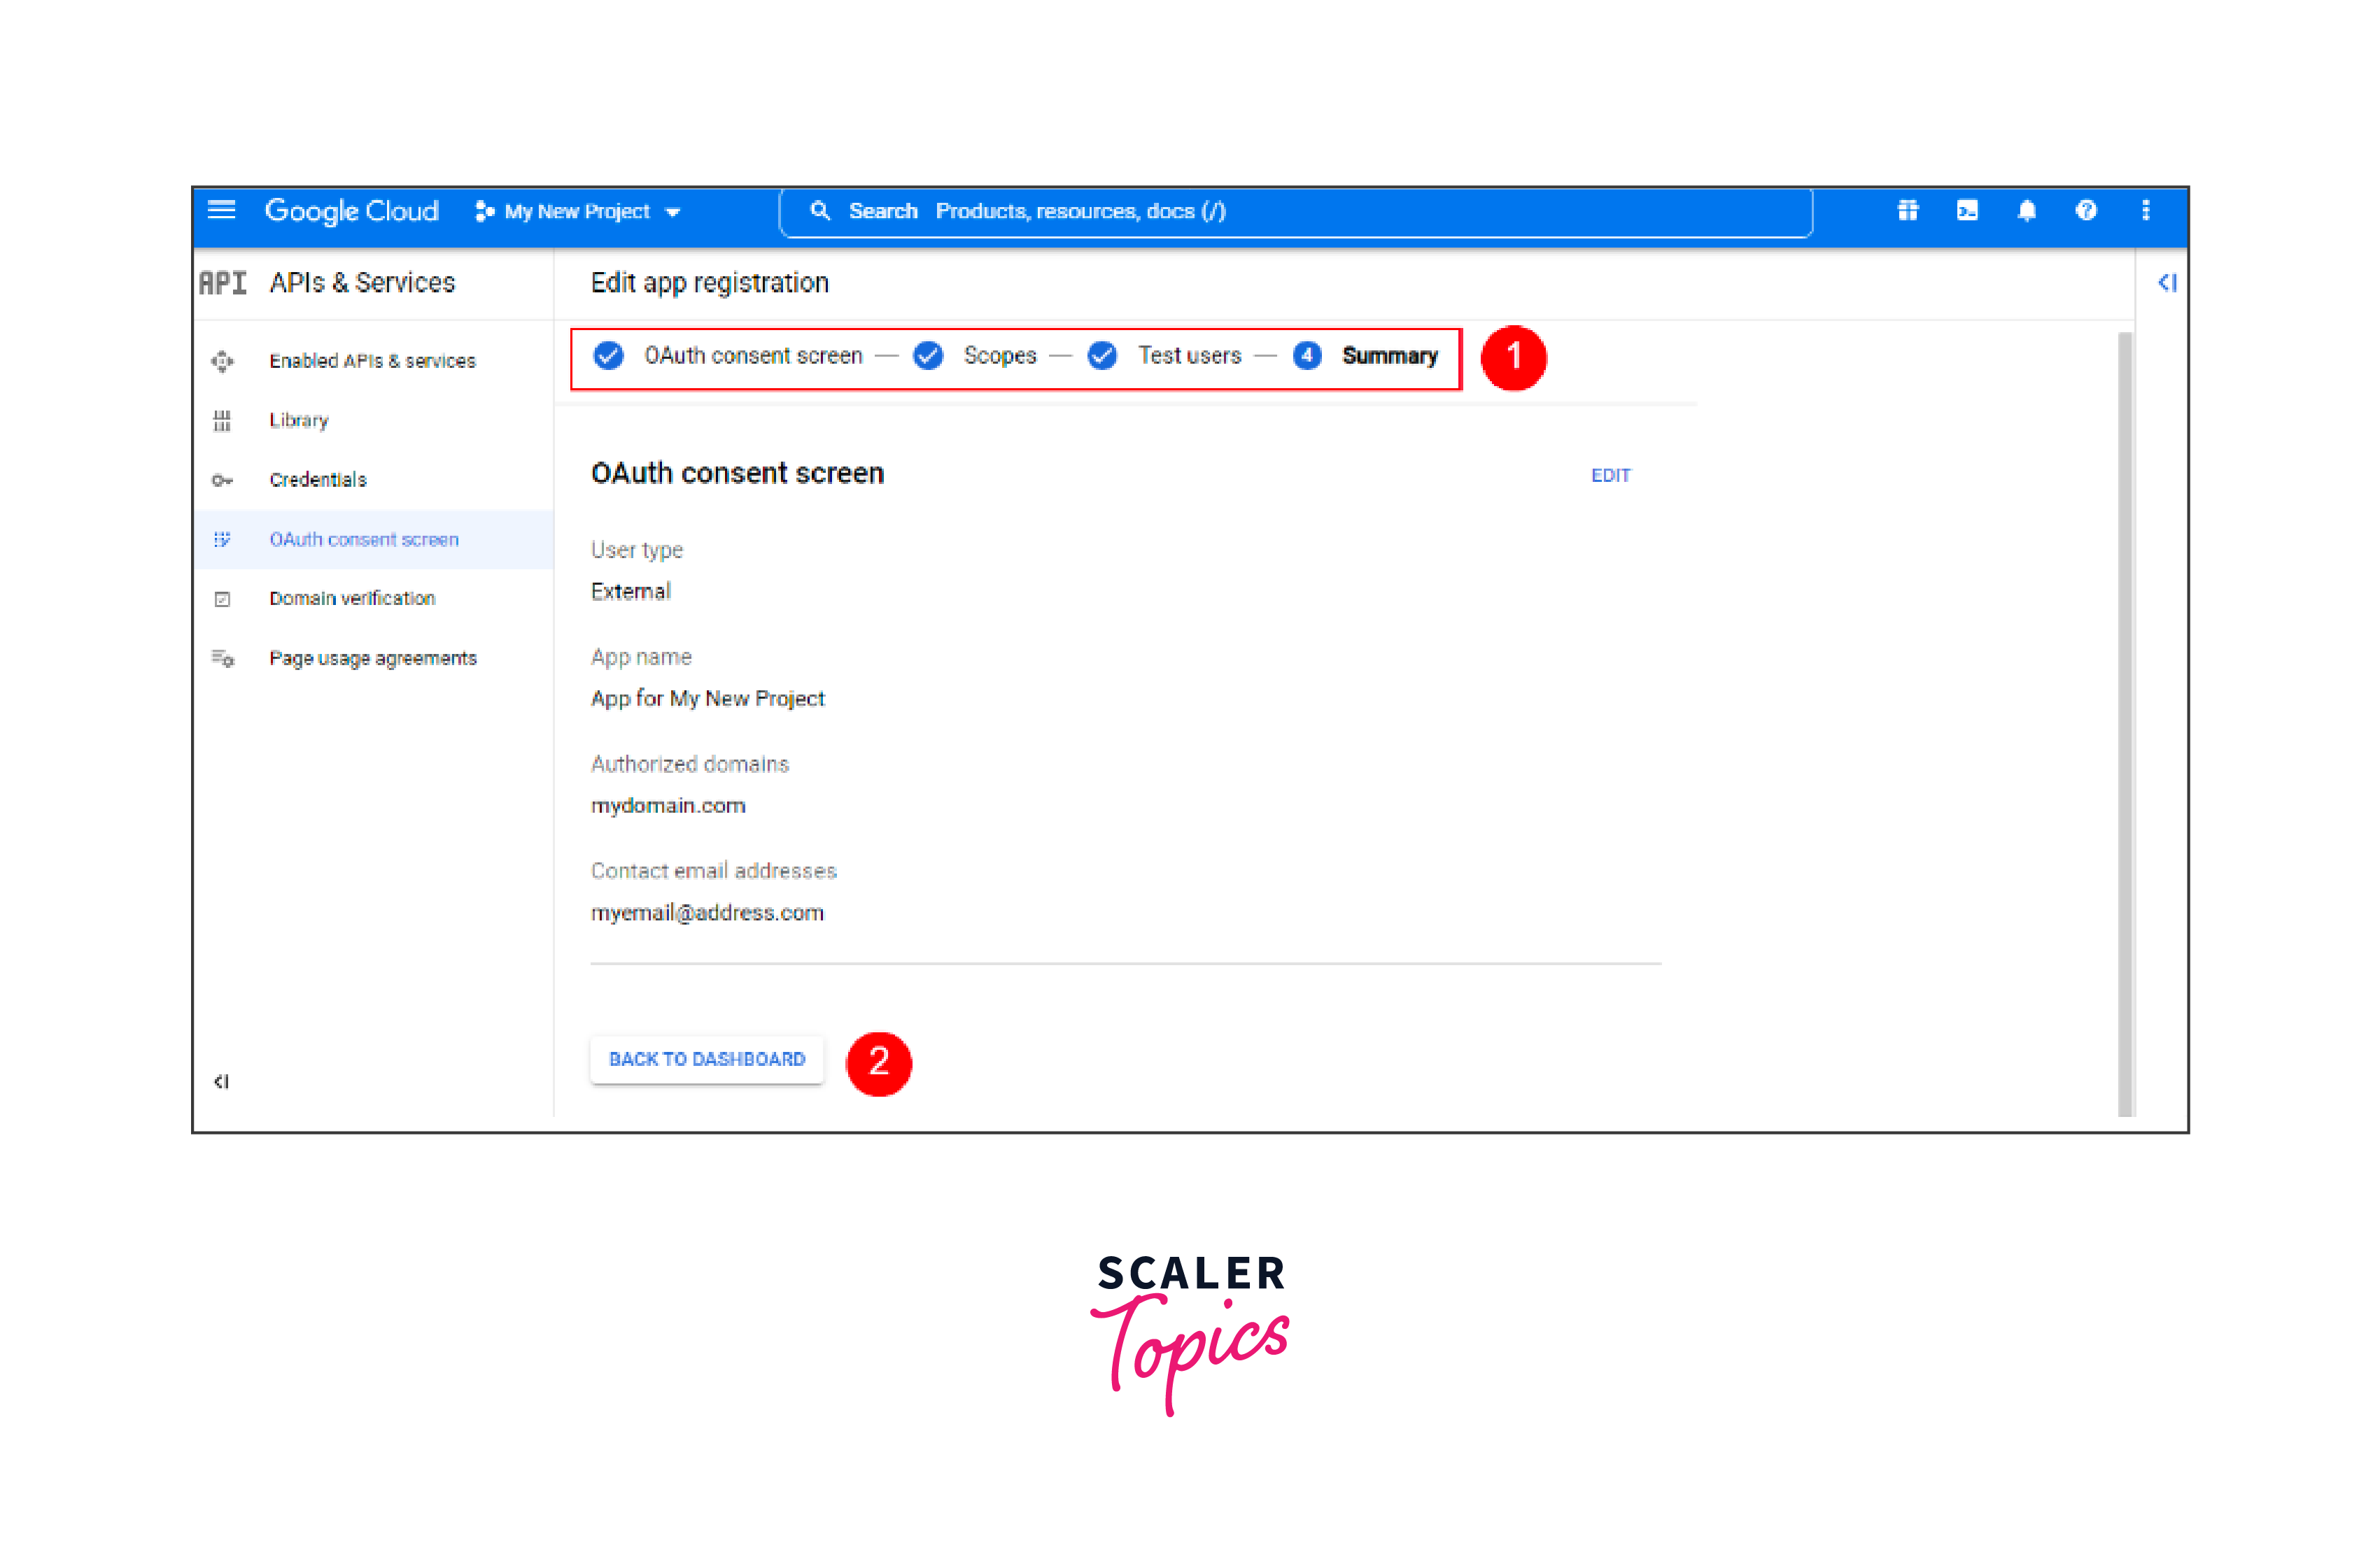
Task: Collapse the left navigation sidebar
Action: [x=221, y=1081]
